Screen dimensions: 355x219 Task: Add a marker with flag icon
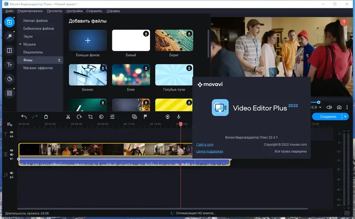146,117
